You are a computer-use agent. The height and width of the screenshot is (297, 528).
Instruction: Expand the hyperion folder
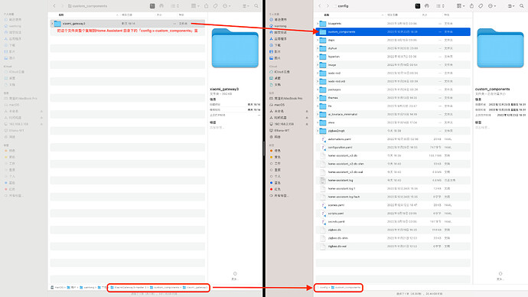click(x=318, y=57)
